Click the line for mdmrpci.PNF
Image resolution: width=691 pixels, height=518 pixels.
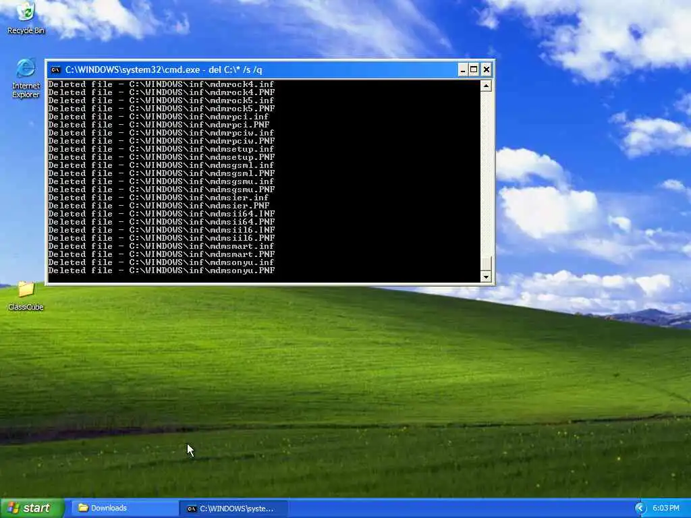click(x=159, y=125)
